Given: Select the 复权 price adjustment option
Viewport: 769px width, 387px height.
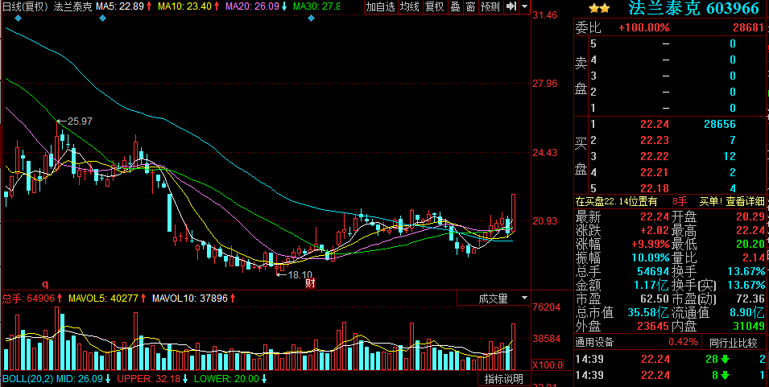Looking at the screenshot, I should click(435, 7).
